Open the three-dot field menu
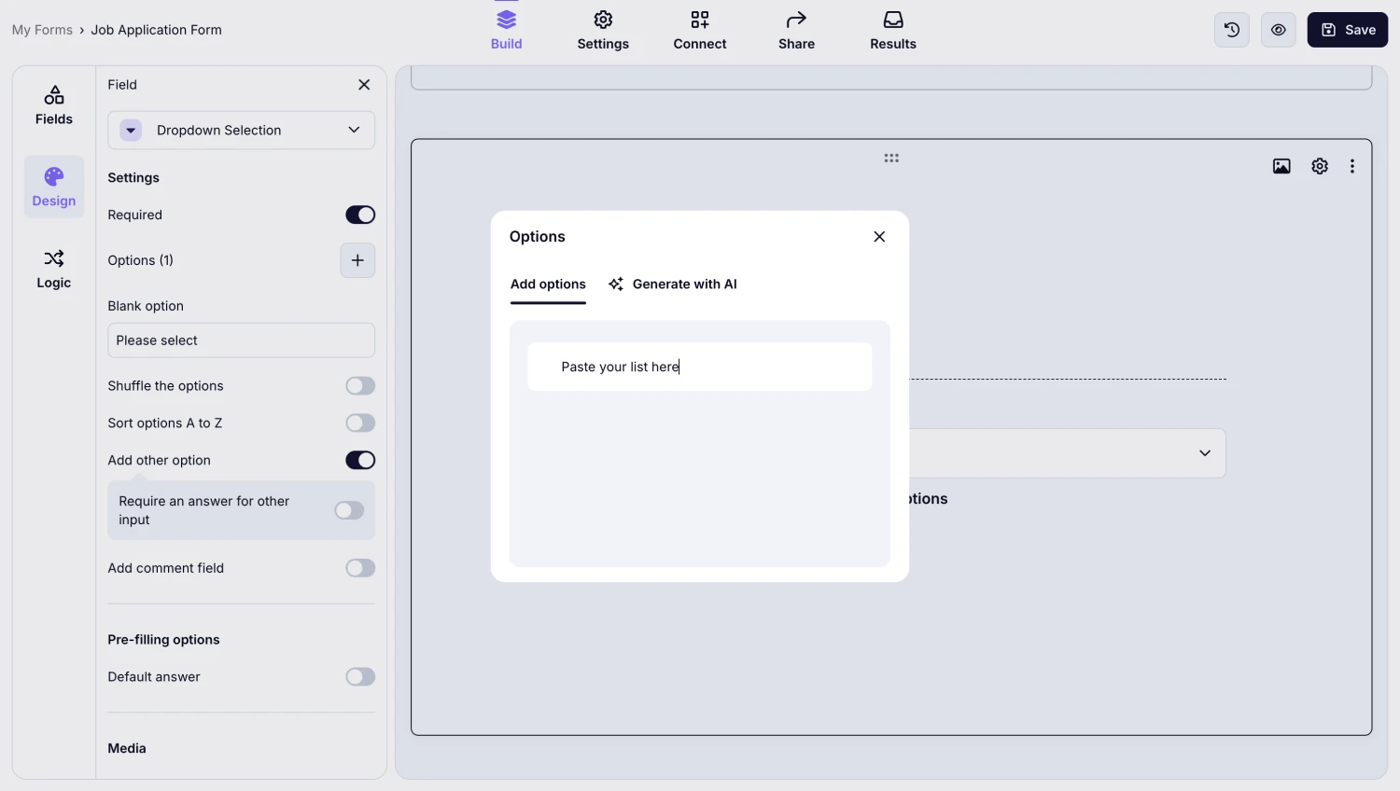This screenshot has width=1400, height=791. [x=1351, y=166]
